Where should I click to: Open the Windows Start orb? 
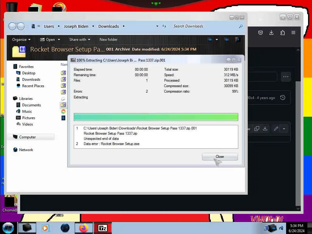click(x=8, y=228)
